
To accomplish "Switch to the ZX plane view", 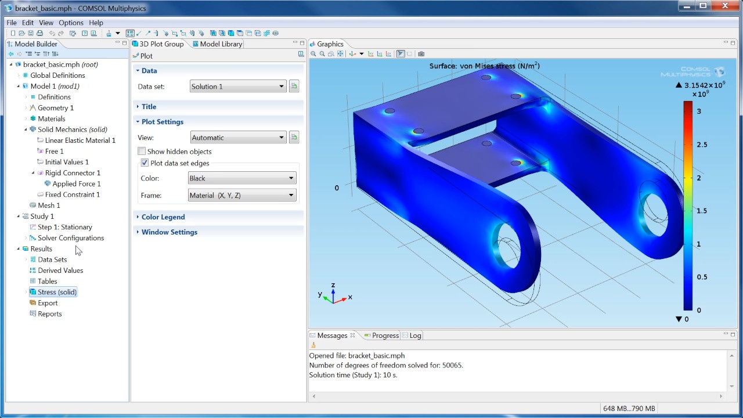I will [x=388, y=53].
